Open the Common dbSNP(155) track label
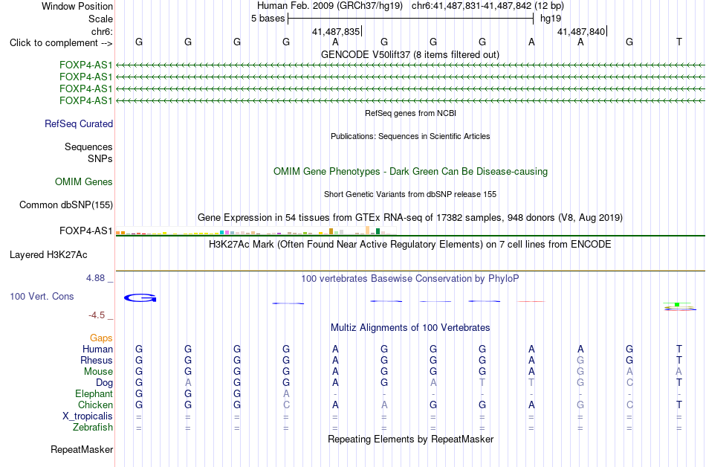Screen dimensions: 706x467 [66, 205]
